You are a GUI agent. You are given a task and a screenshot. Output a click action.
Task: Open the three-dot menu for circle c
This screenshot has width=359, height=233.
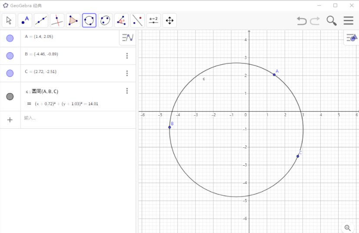pyautogui.click(x=127, y=91)
